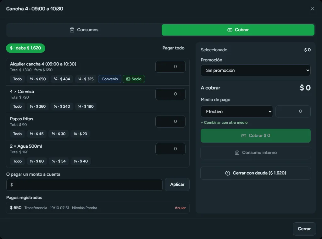Click the A cobrar $ 0 total
Viewport: 322px width, 239px height.
[255, 88]
